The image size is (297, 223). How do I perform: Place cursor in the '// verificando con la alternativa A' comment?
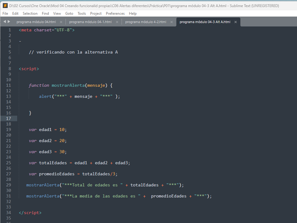click(73, 52)
